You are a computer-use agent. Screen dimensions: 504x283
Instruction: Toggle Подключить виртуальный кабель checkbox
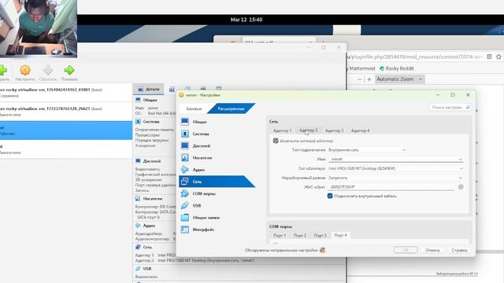coord(330,196)
